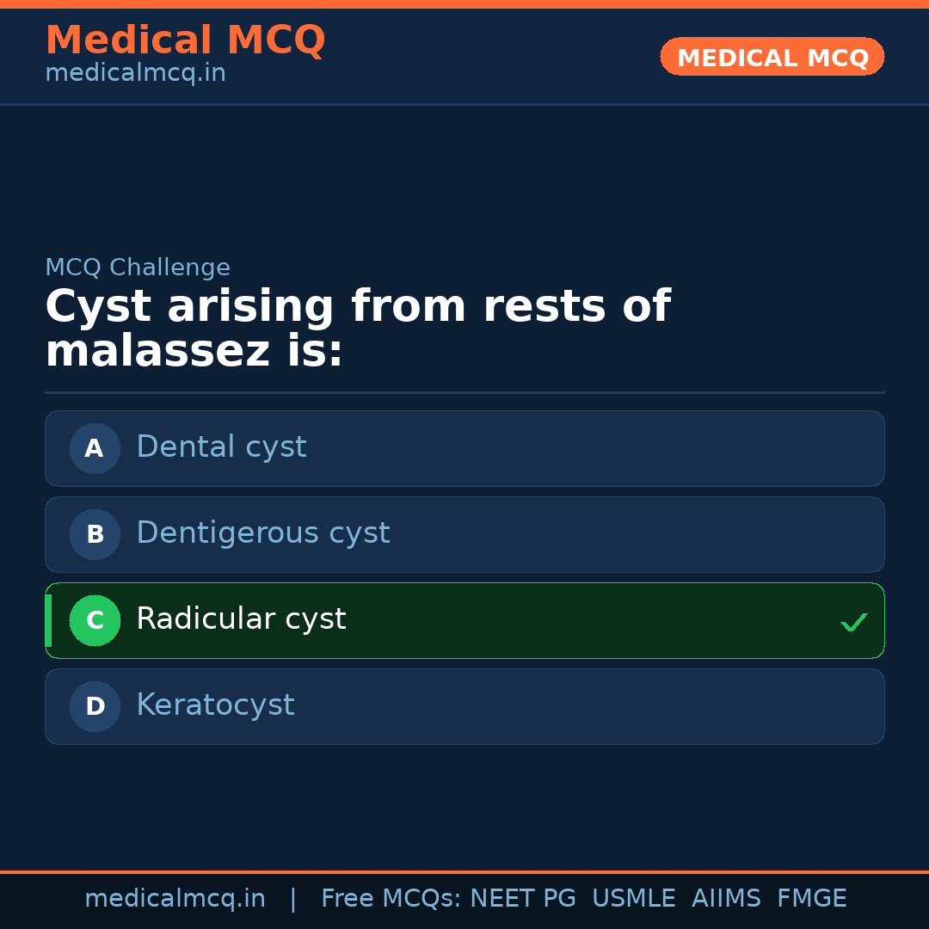929x929 pixels.
Task: Open the medicalmcq.in footer link
Action: pos(175,897)
